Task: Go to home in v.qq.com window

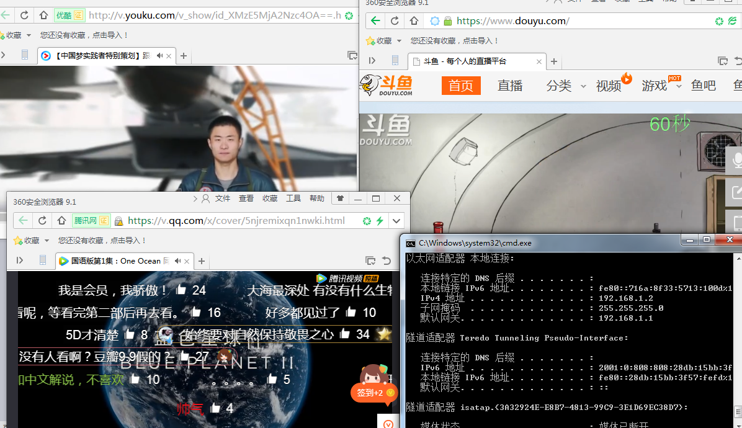Action: (61, 220)
